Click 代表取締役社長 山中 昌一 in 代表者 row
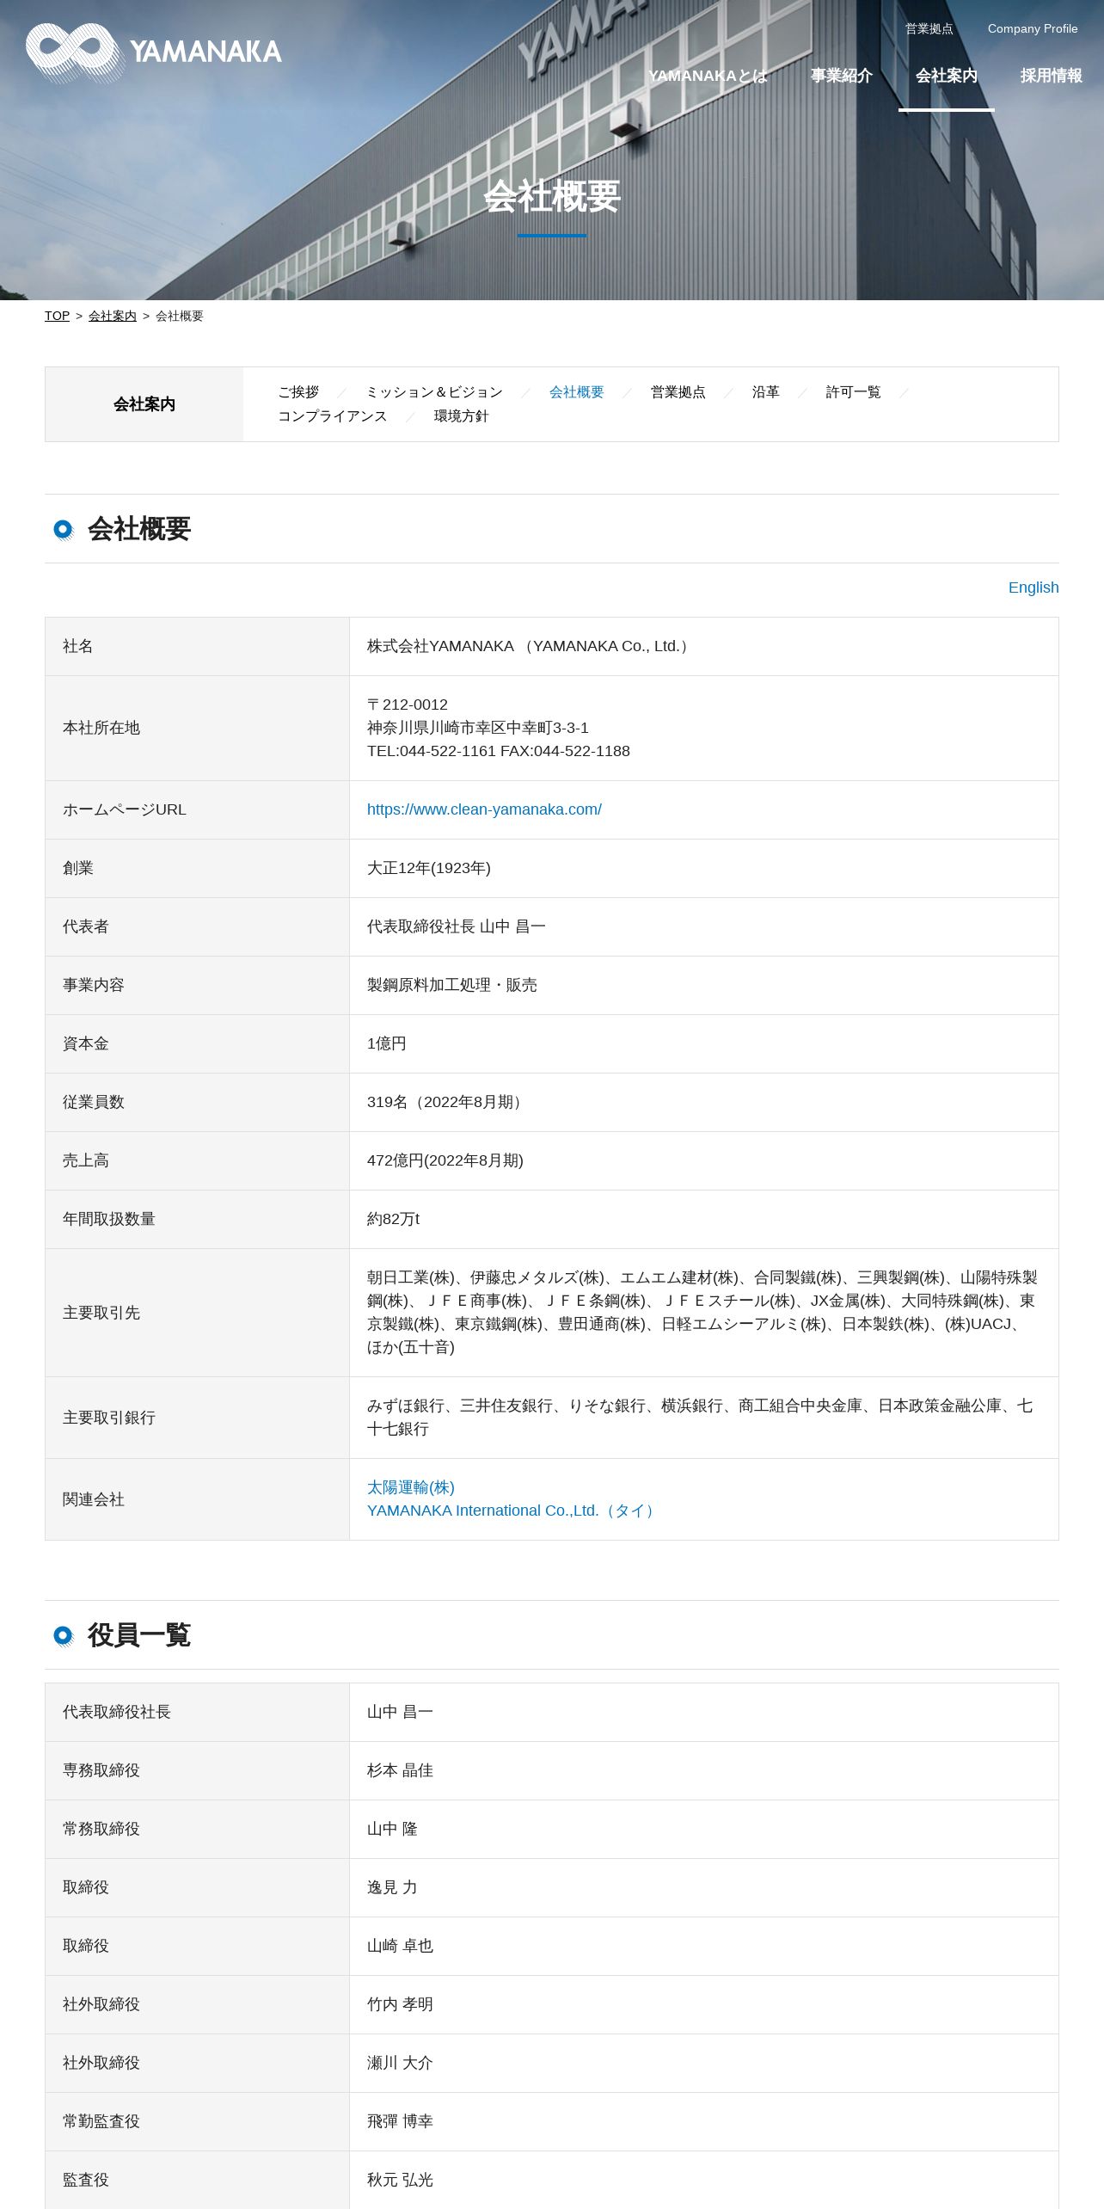 pos(457,926)
